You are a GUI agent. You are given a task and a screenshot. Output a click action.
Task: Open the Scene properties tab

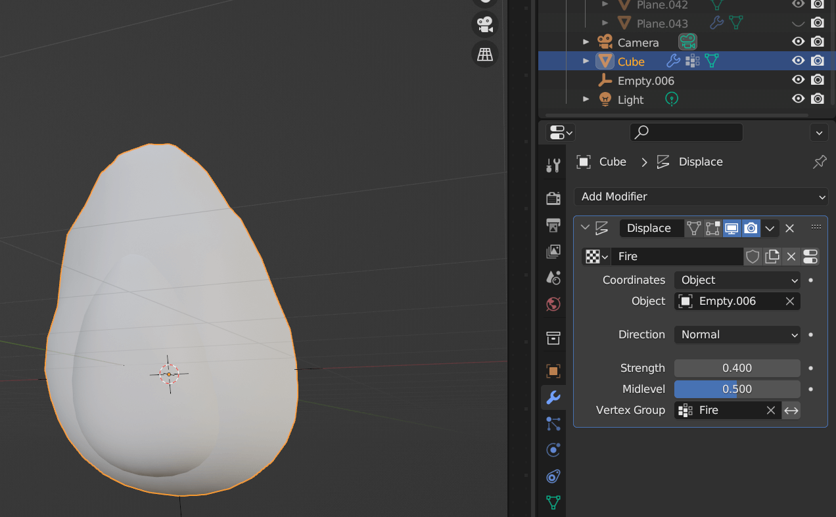tap(553, 277)
